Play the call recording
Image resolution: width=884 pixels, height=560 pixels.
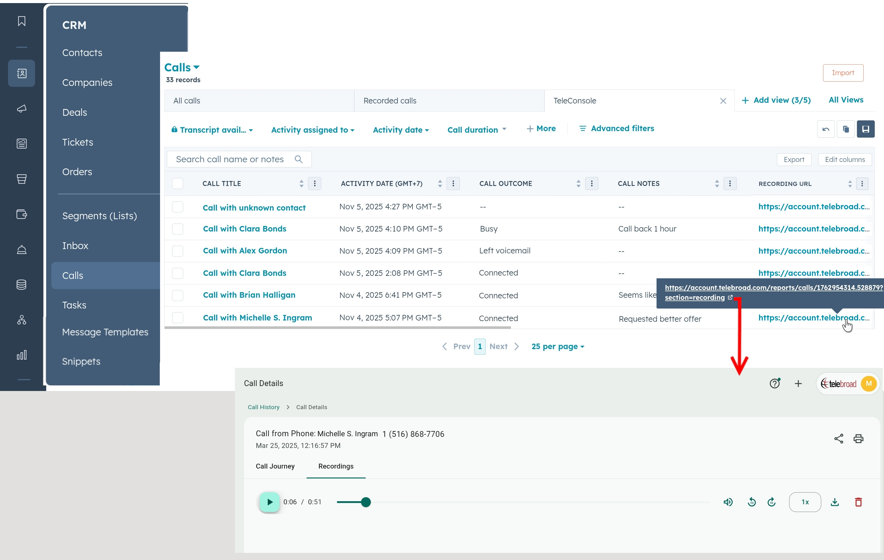[269, 502]
